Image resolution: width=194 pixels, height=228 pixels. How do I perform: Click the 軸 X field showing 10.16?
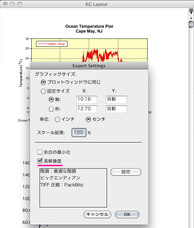click(87, 100)
